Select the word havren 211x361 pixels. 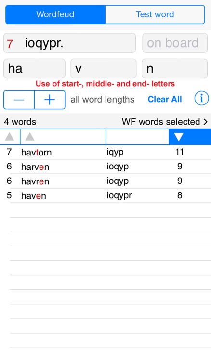pyautogui.click(x=35, y=181)
